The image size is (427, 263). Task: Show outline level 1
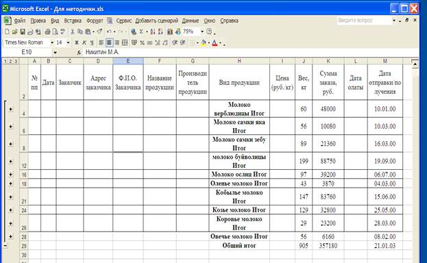[5, 61]
